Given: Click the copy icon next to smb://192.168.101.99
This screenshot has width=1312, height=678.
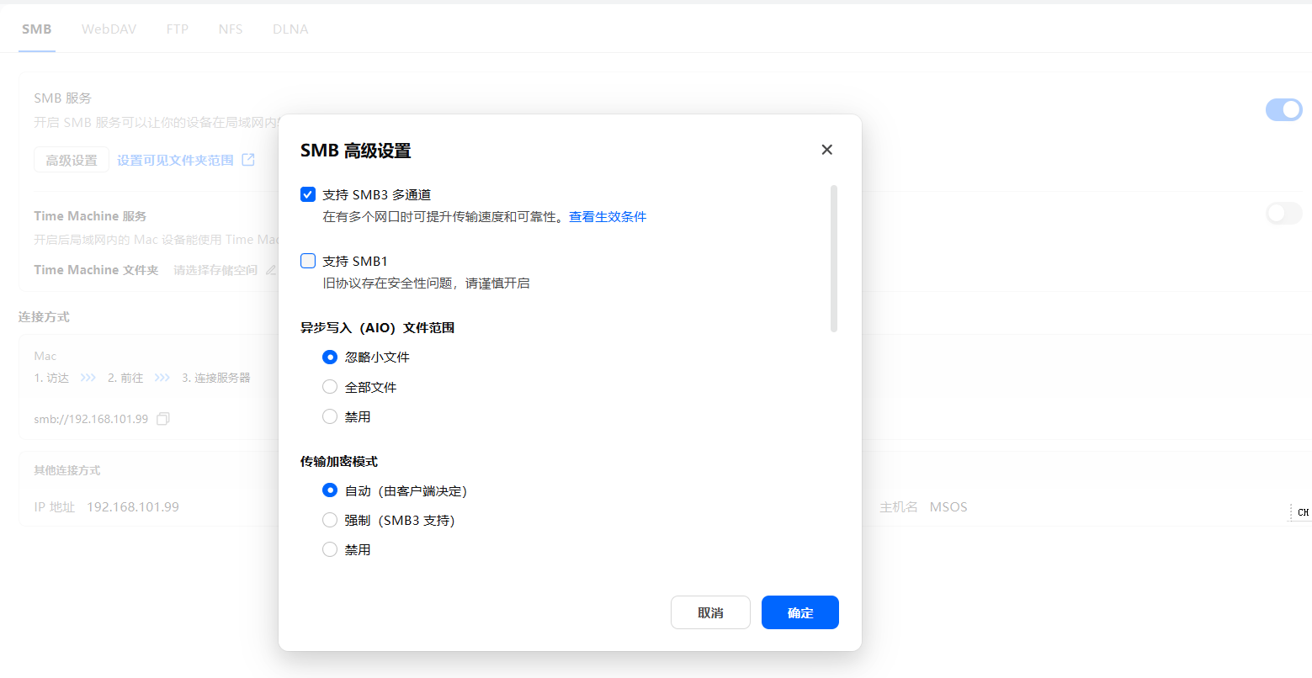Looking at the screenshot, I should (x=163, y=419).
